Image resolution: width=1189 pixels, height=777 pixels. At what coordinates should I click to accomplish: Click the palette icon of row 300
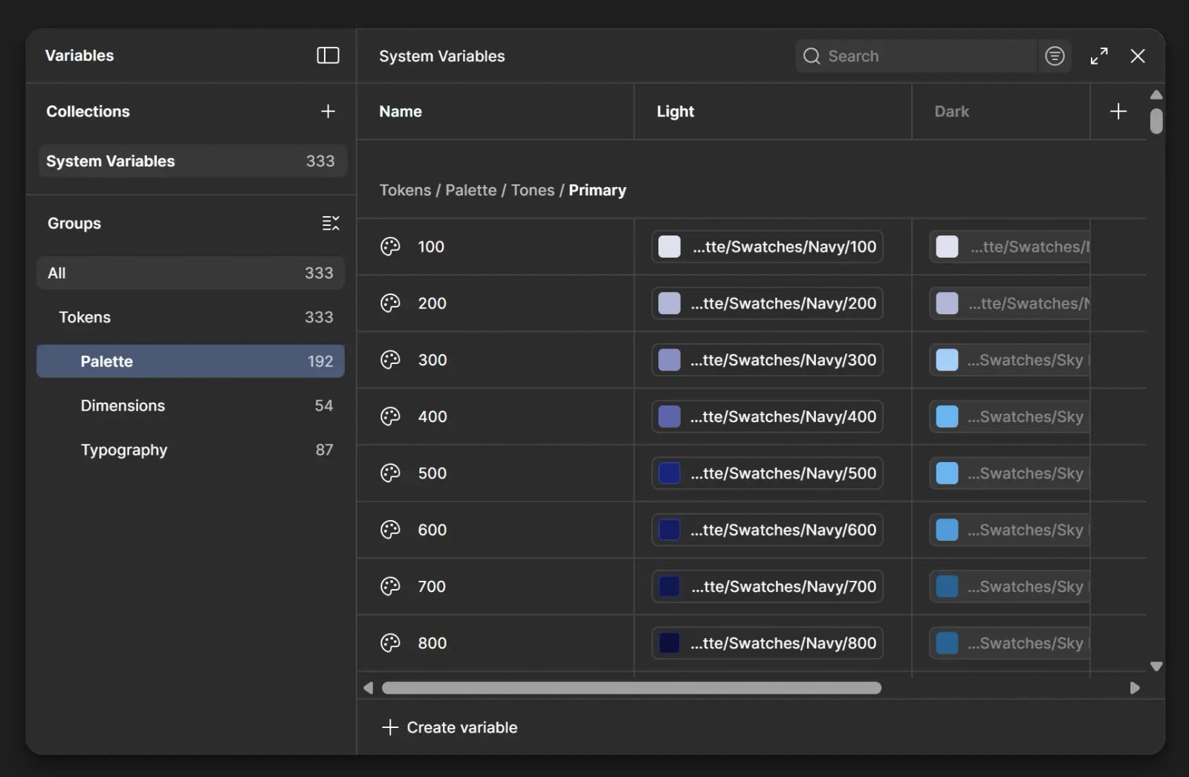coord(390,360)
